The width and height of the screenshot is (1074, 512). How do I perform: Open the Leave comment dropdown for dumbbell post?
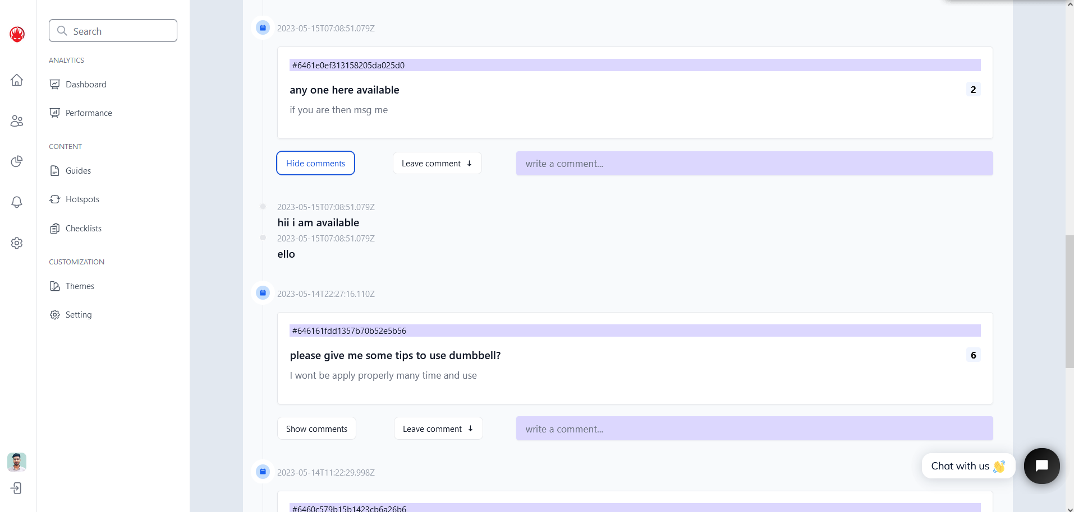click(x=438, y=428)
